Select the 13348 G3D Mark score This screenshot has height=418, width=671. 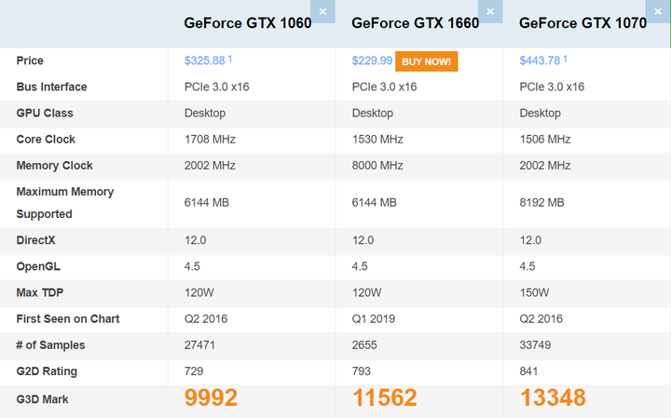click(x=553, y=398)
